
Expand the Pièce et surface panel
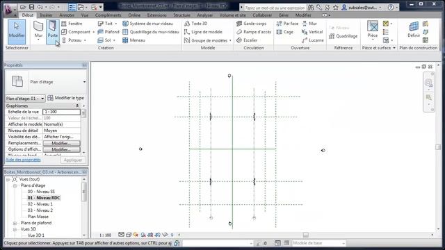point(394,48)
